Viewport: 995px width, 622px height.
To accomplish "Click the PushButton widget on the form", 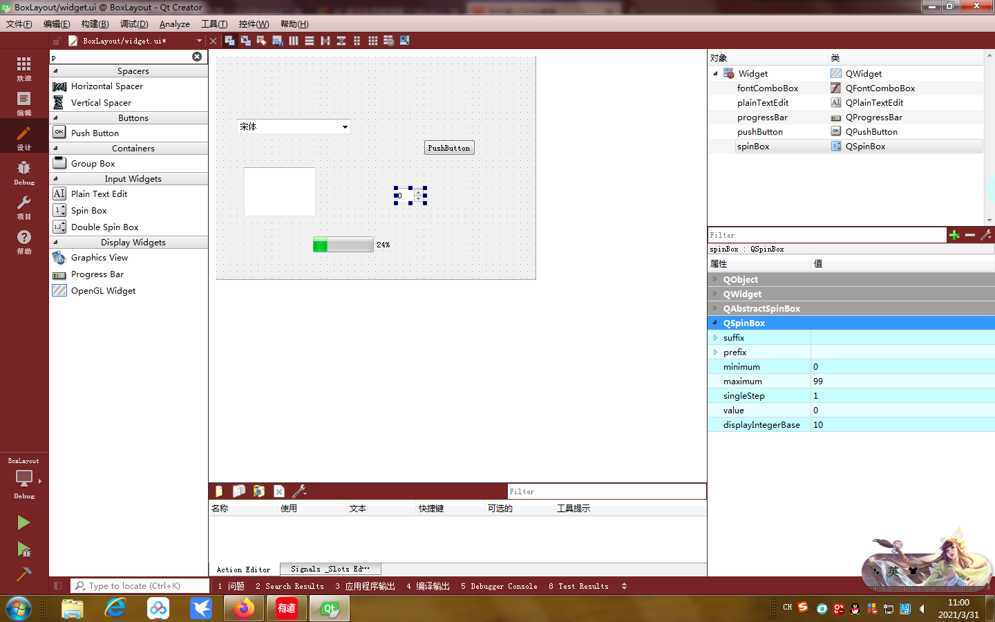I will point(448,147).
